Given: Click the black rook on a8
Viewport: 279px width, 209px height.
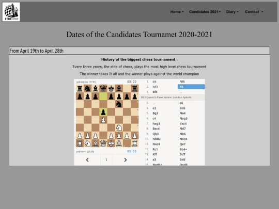Looking at the screenshot, I should 80,88.
